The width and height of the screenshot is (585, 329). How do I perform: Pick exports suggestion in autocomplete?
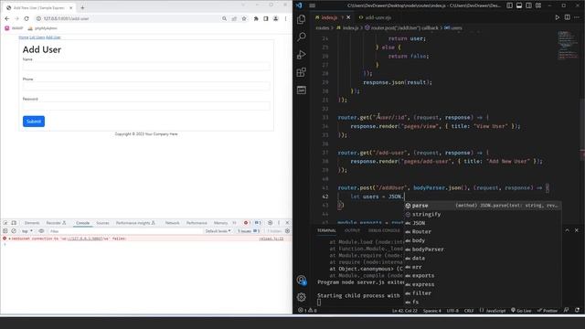(483, 276)
